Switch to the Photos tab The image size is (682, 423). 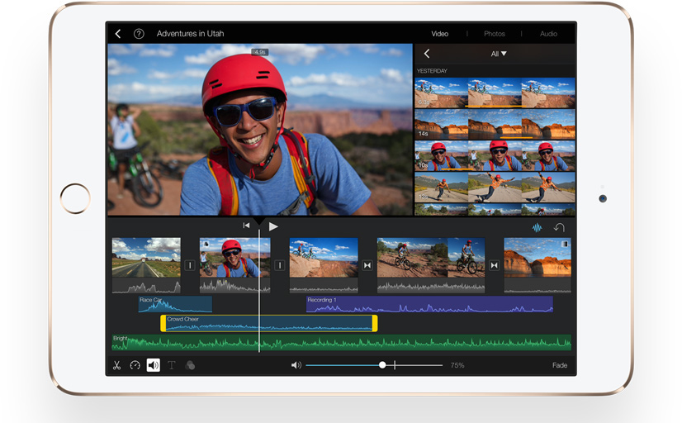point(494,34)
